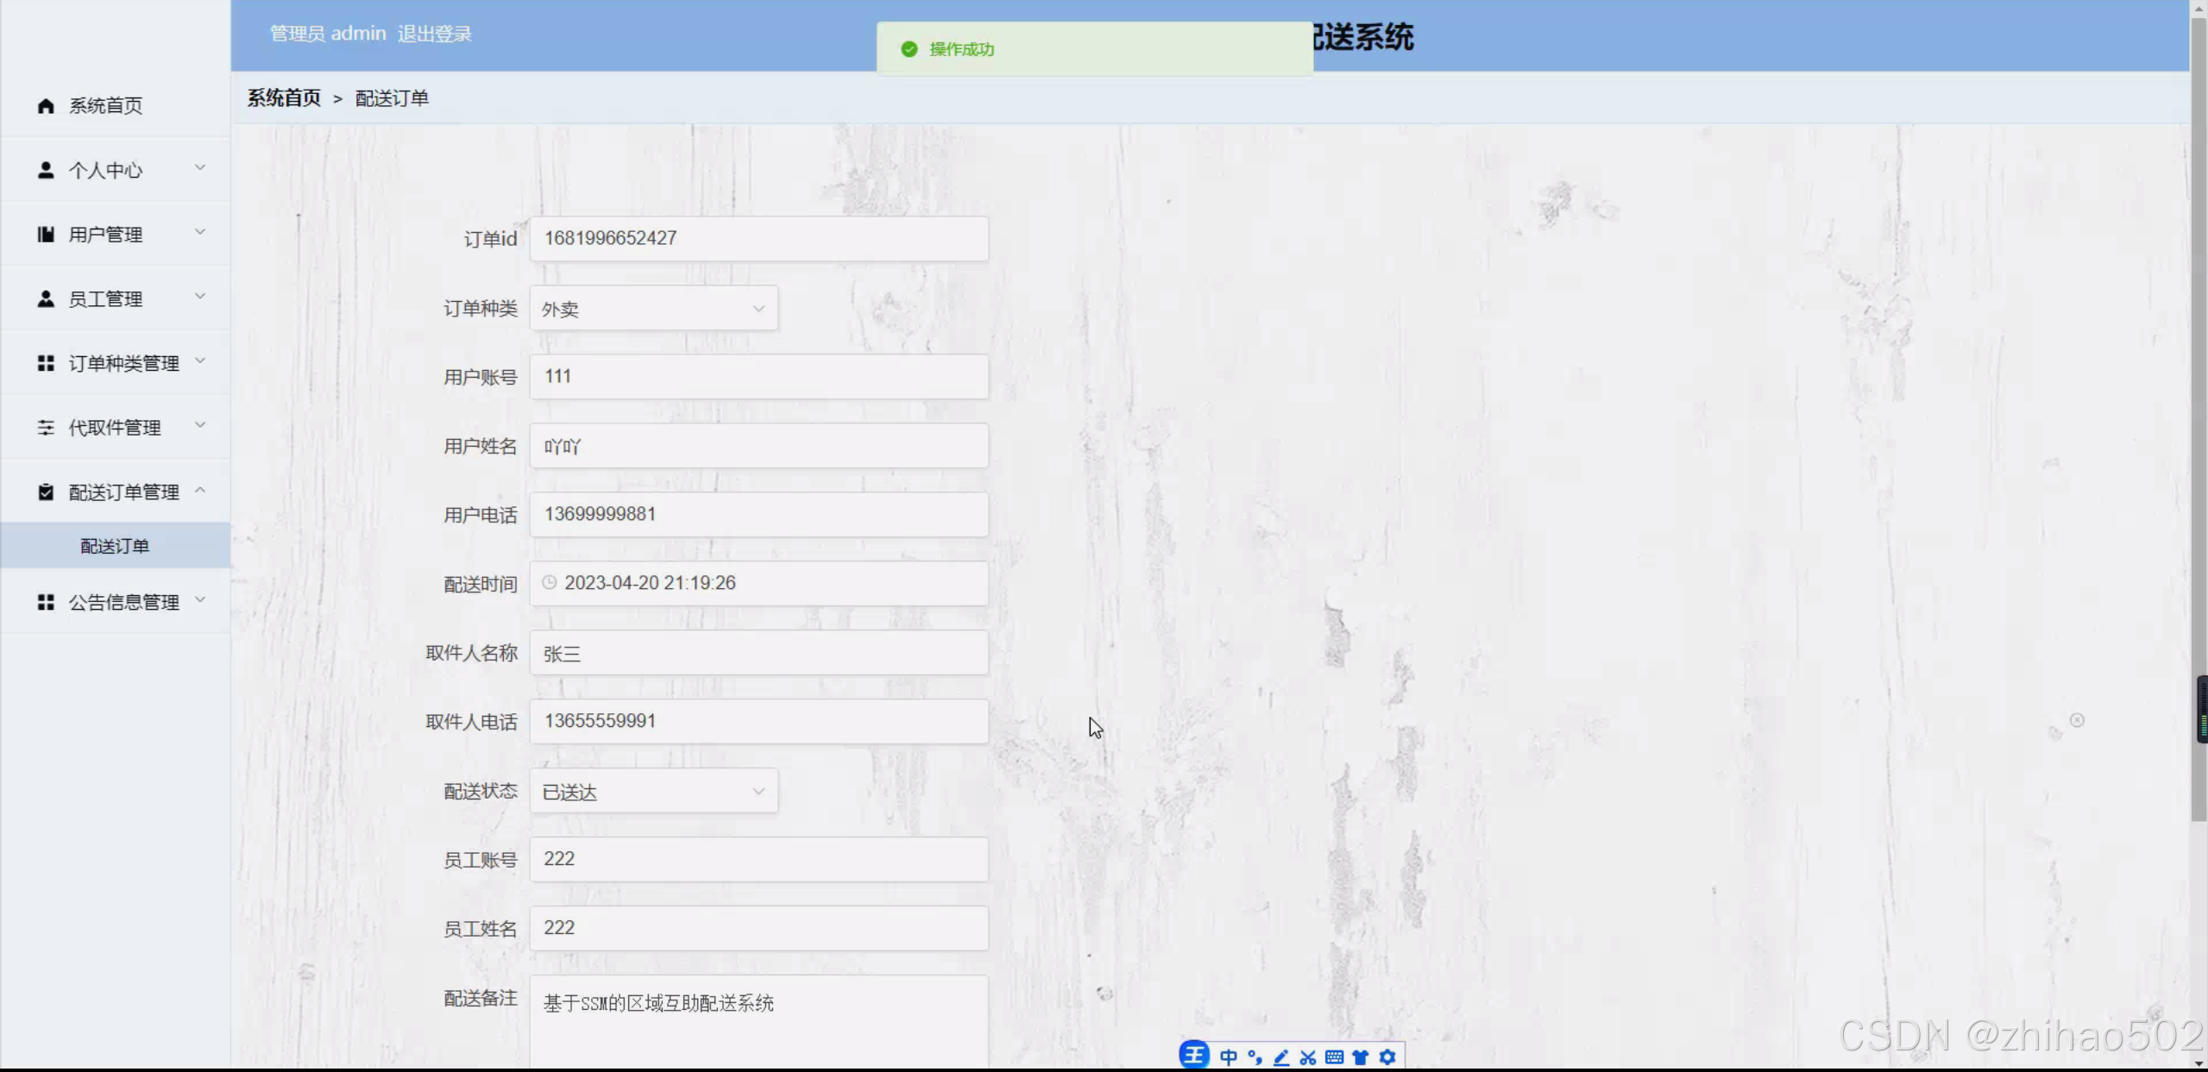The width and height of the screenshot is (2208, 1072).
Task: Open IME settings gear icon
Action: [x=1387, y=1057]
